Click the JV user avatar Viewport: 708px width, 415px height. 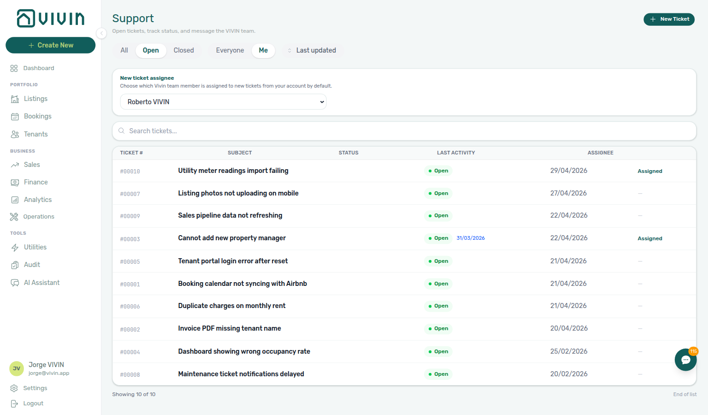click(17, 368)
